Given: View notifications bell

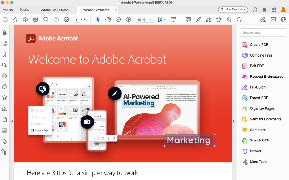Looking at the screenshot, I should click(264, 10).
